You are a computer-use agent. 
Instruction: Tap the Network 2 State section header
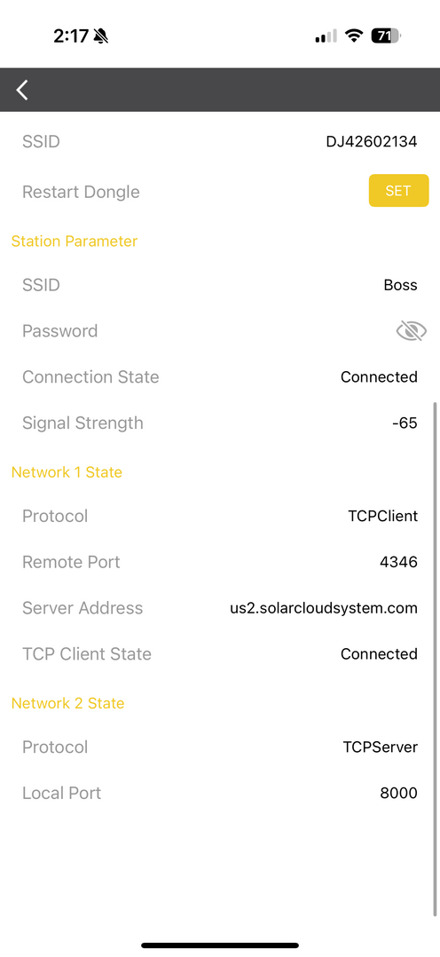67,703
